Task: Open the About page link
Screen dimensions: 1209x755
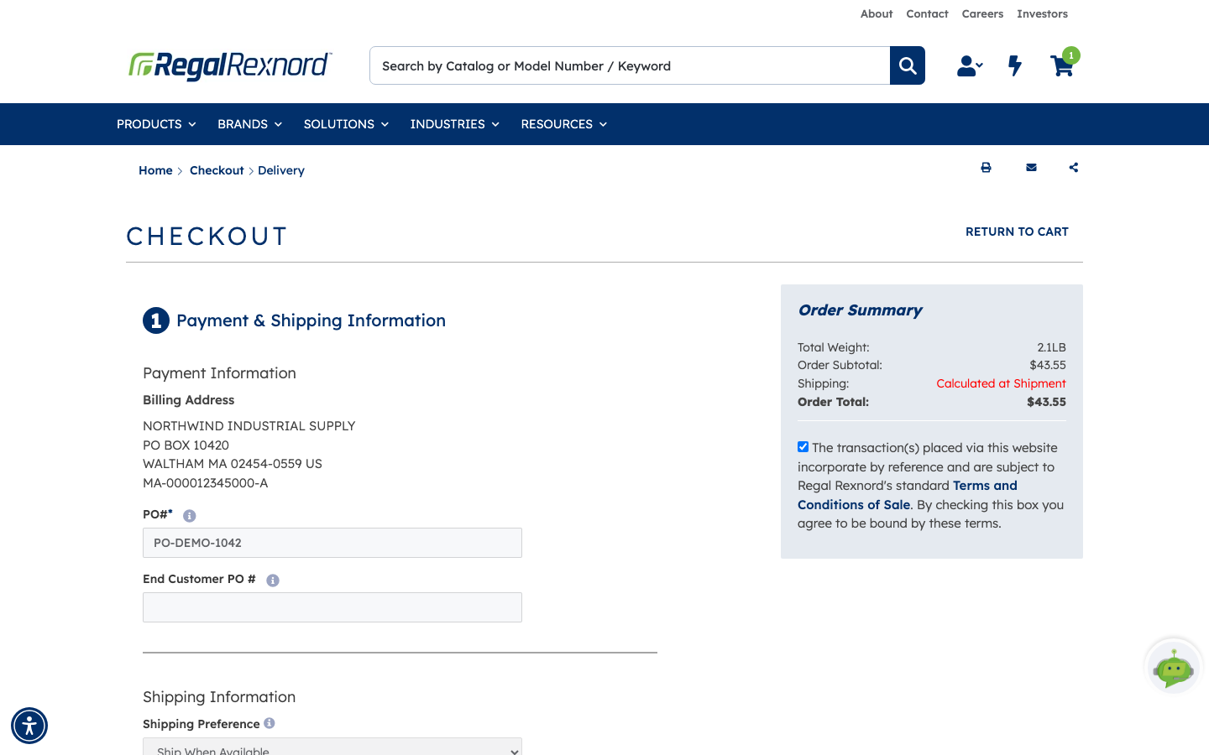Action: pos(877,14)
